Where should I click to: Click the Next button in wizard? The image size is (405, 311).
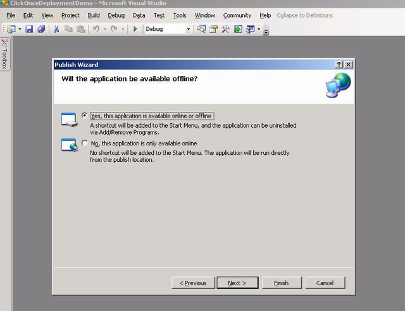point(237,283)
